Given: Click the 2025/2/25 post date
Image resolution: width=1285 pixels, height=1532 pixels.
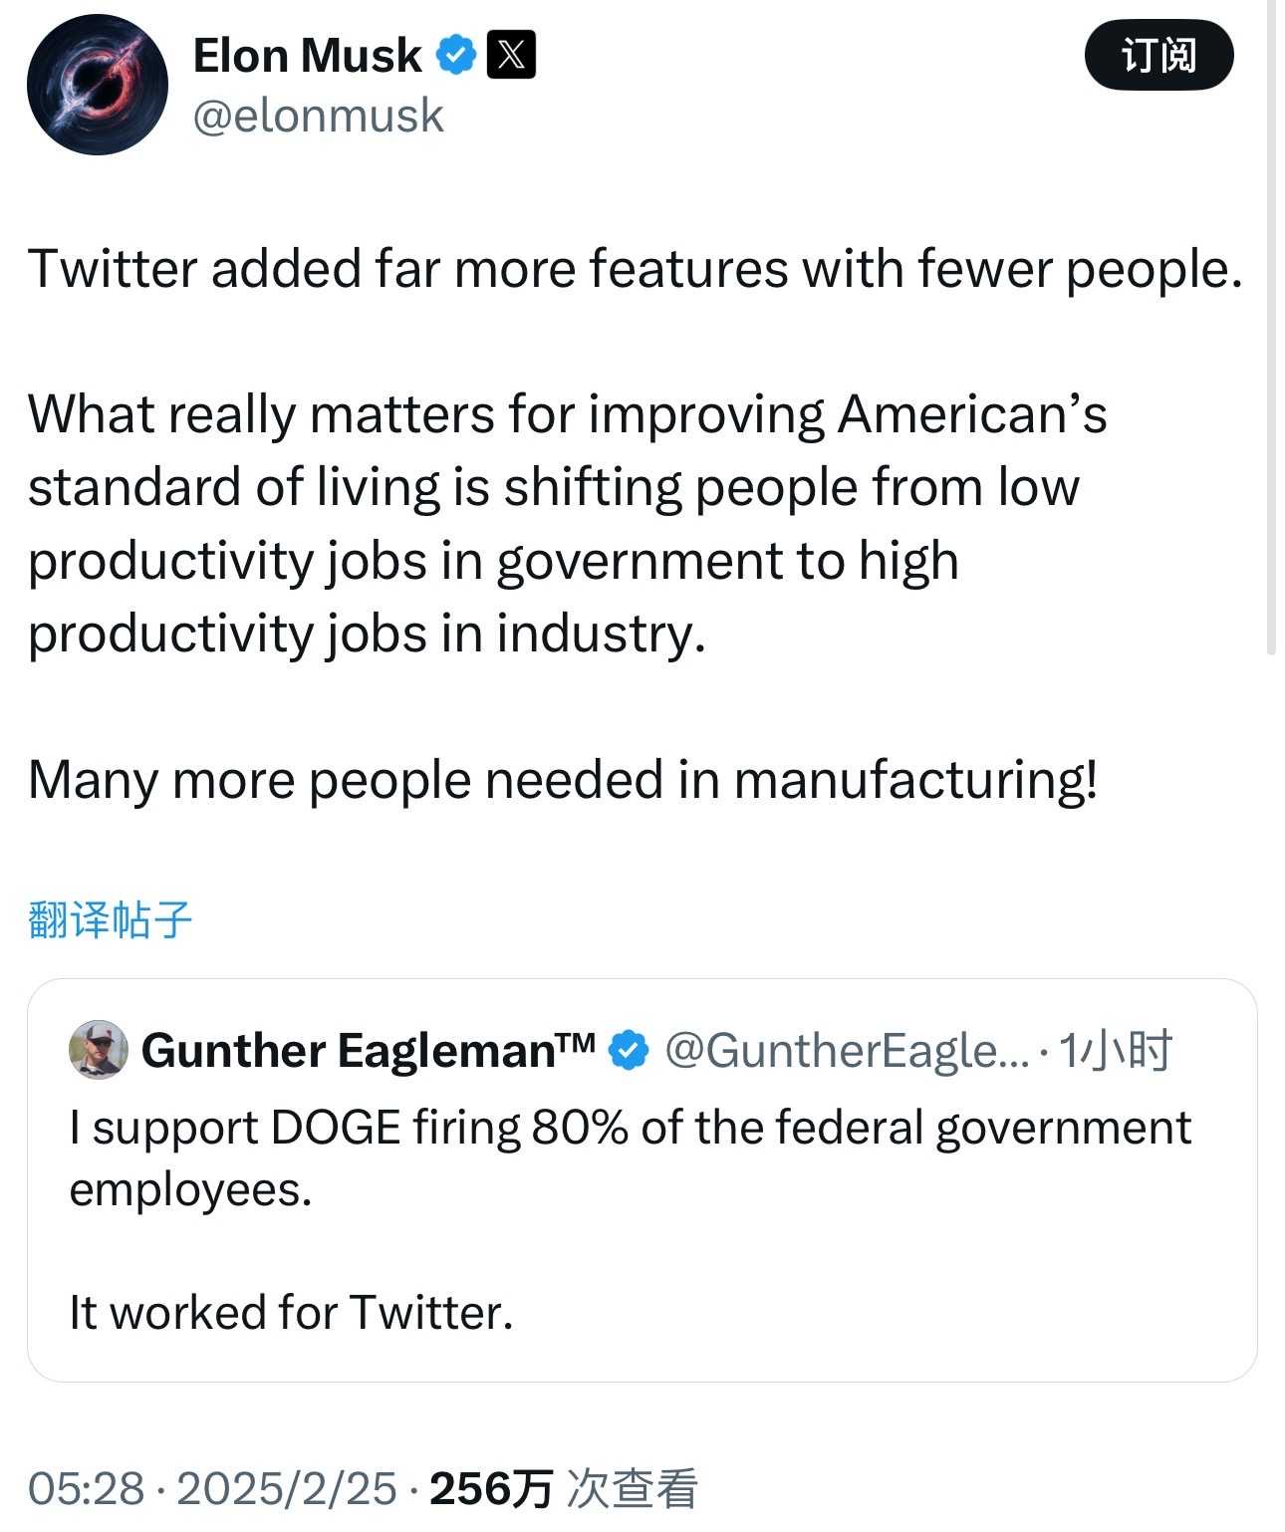Looking at the screenshot, I should coord(287,1488).
